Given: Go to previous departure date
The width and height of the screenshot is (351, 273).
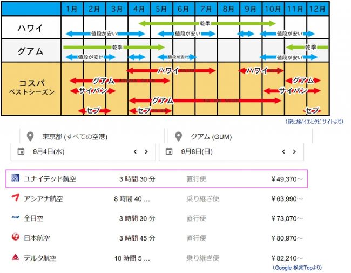Looking at the screenshot, I should (135, 152).
